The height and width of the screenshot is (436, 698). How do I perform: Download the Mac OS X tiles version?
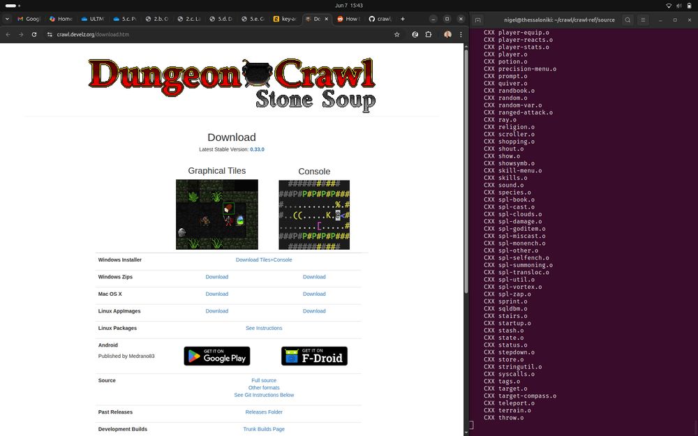217,294
